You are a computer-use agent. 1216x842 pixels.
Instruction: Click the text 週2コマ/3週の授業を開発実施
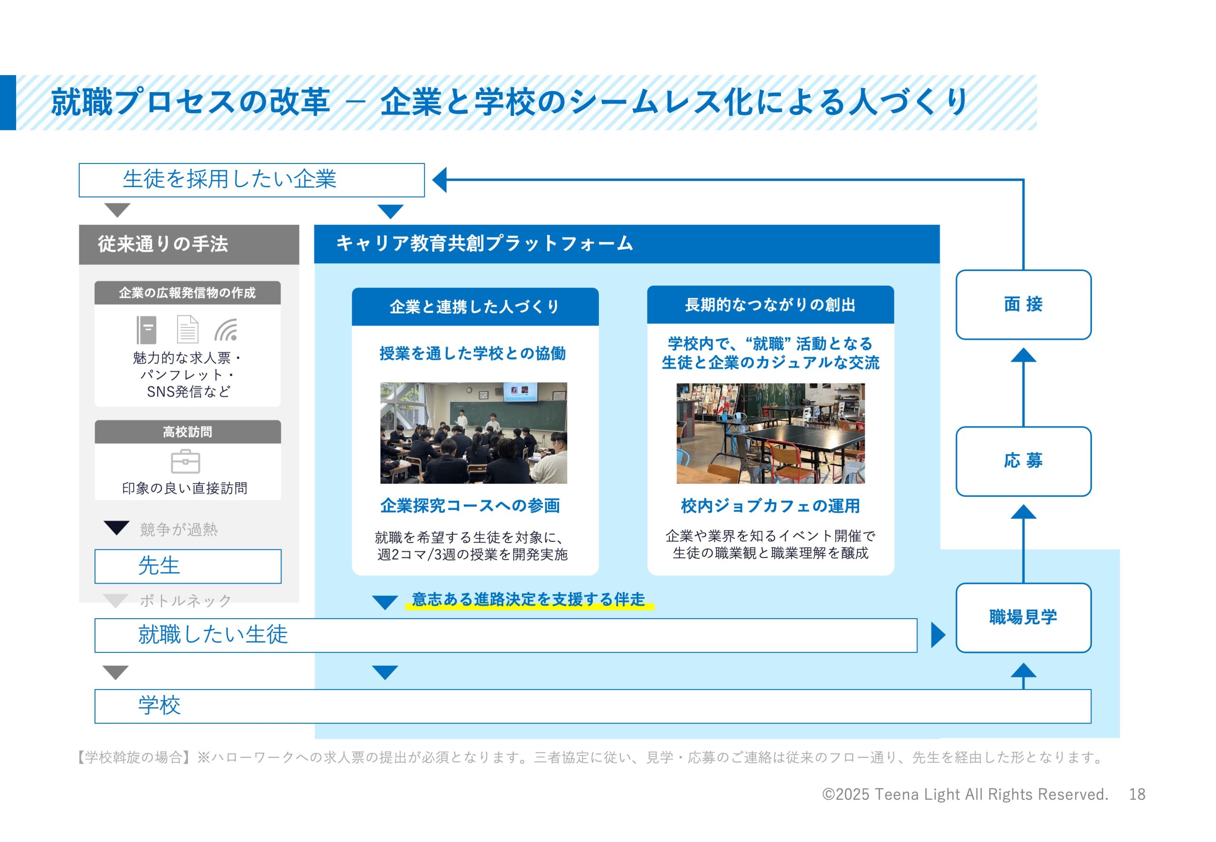[473, 554]
